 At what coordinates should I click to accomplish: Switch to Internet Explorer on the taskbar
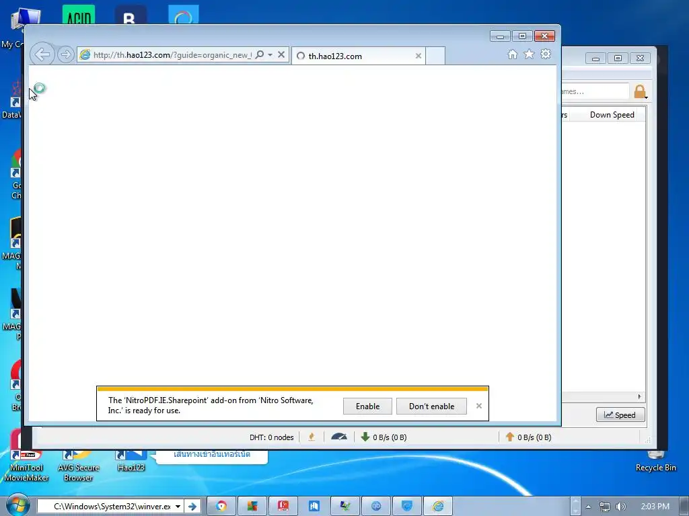pyautogui.click(x=437, y=507)
